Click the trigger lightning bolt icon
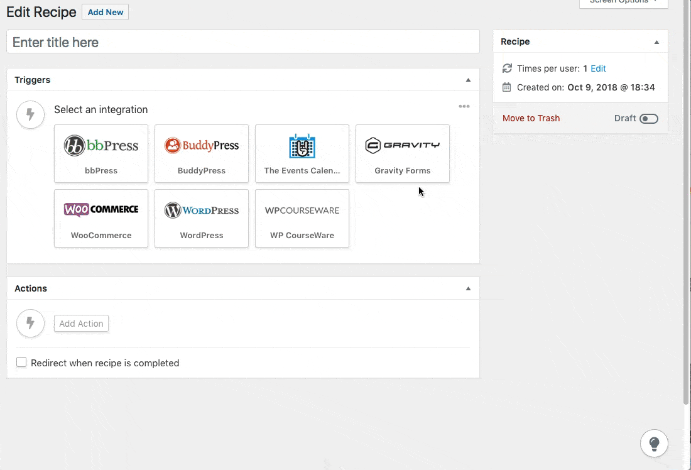Screen dimensions: 691x470 [x=30, y=114]
